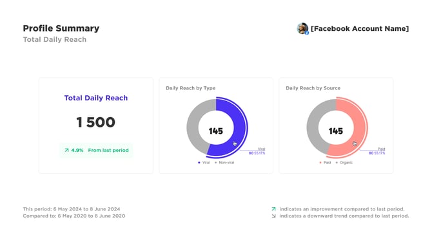Click the 1 500 total reach figure
Image resolution: width=432 pixels, height=242 pixels.
96,122
